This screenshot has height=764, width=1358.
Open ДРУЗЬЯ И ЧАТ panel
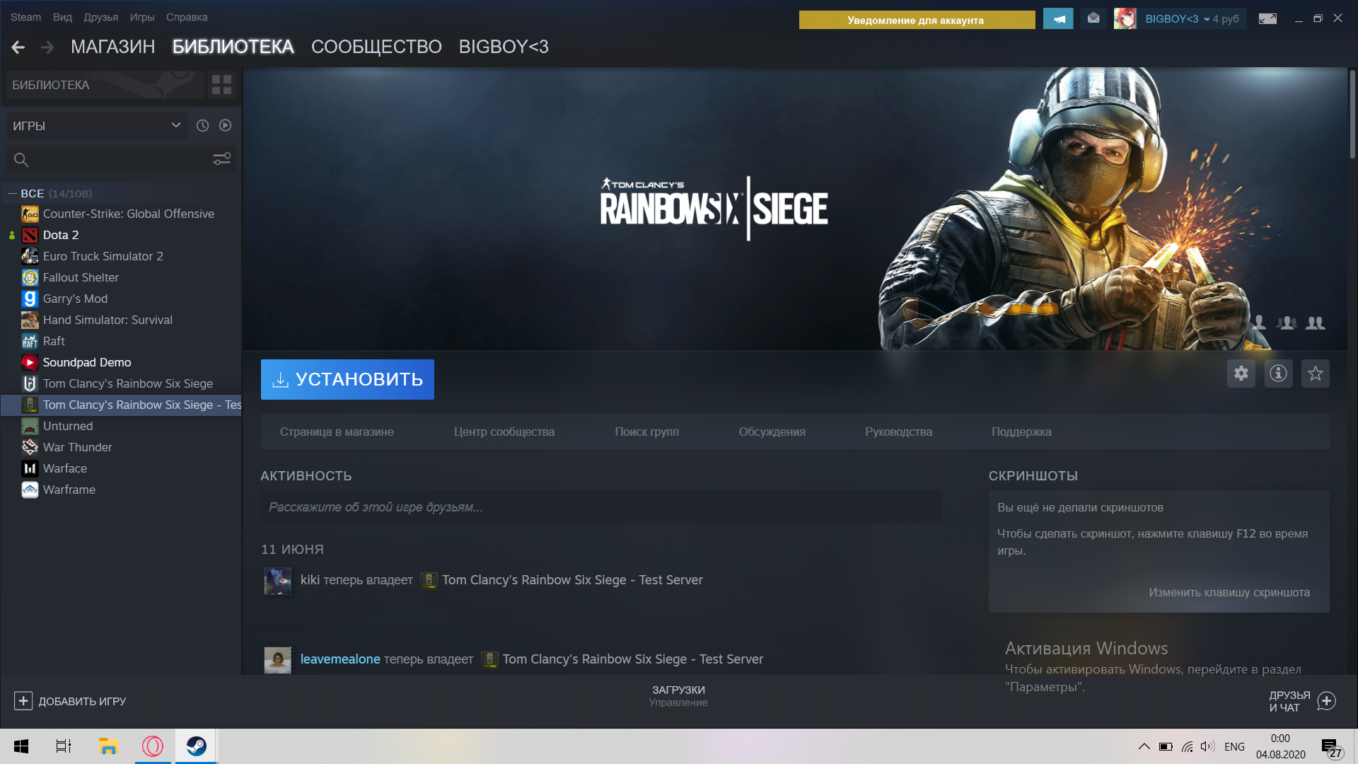(1301, 701)
